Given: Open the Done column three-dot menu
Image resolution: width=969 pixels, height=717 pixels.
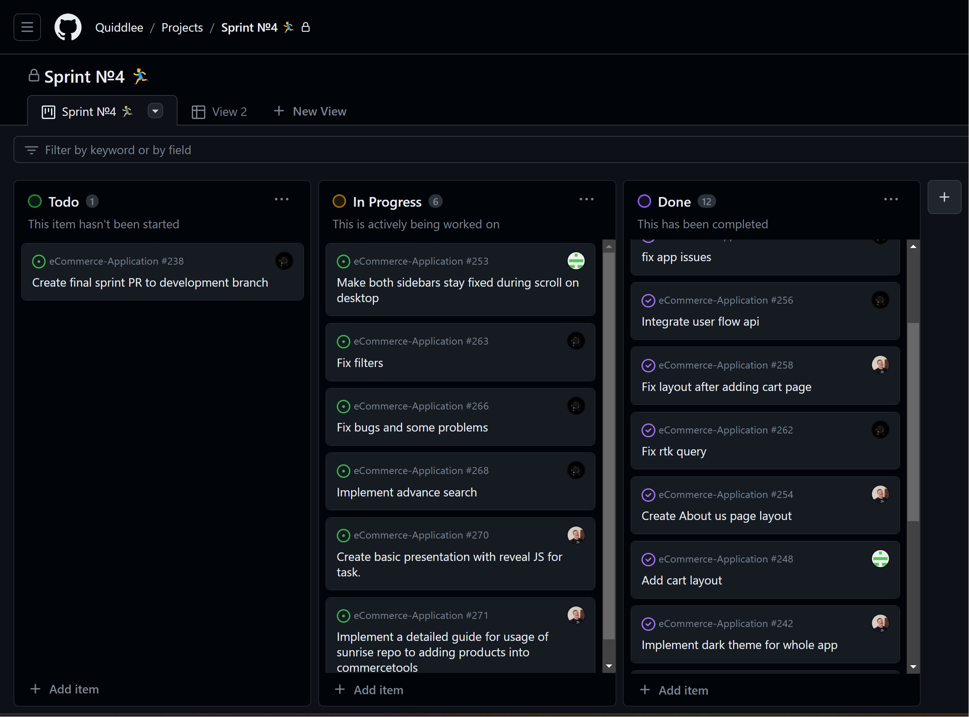Looking at the screenshot, I should tap(891, 199).
